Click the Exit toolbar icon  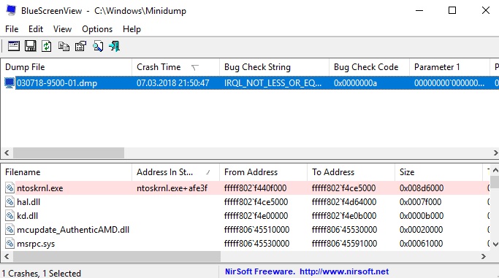(115, 47)
